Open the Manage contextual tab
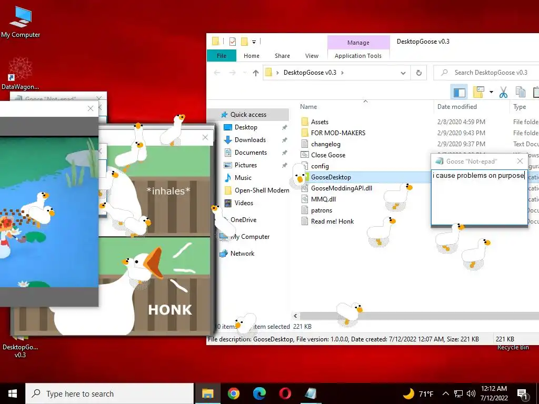 (x=358, y=43)
